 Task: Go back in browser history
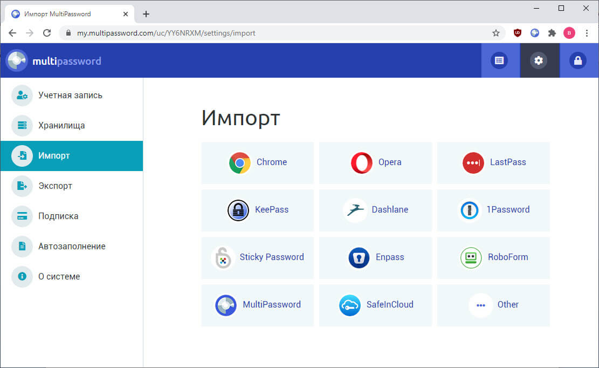click(x=12, y=33)
